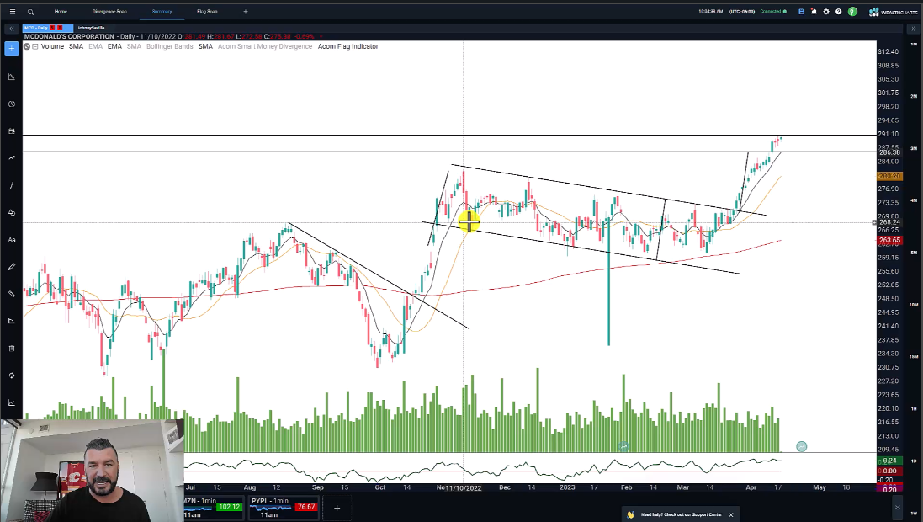The image size is (923, 522).
Task: Open the calendar tool in left sidebar
Action: pos(12,131)
